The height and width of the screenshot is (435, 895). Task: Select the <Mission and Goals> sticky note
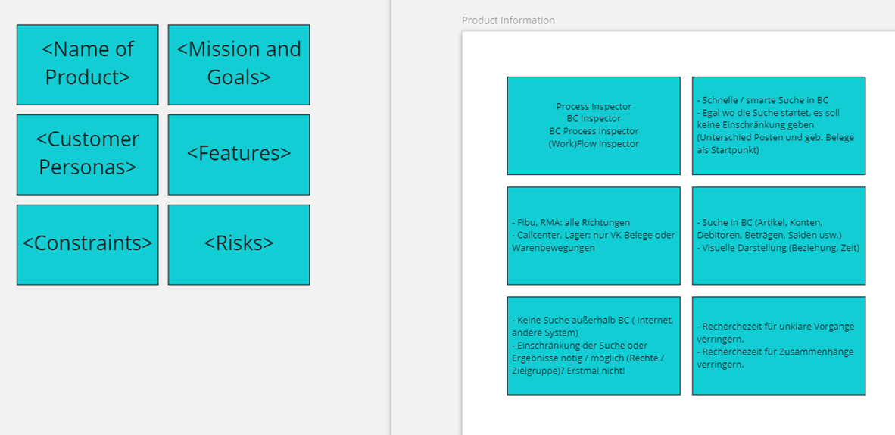click(x=239, y=64)
